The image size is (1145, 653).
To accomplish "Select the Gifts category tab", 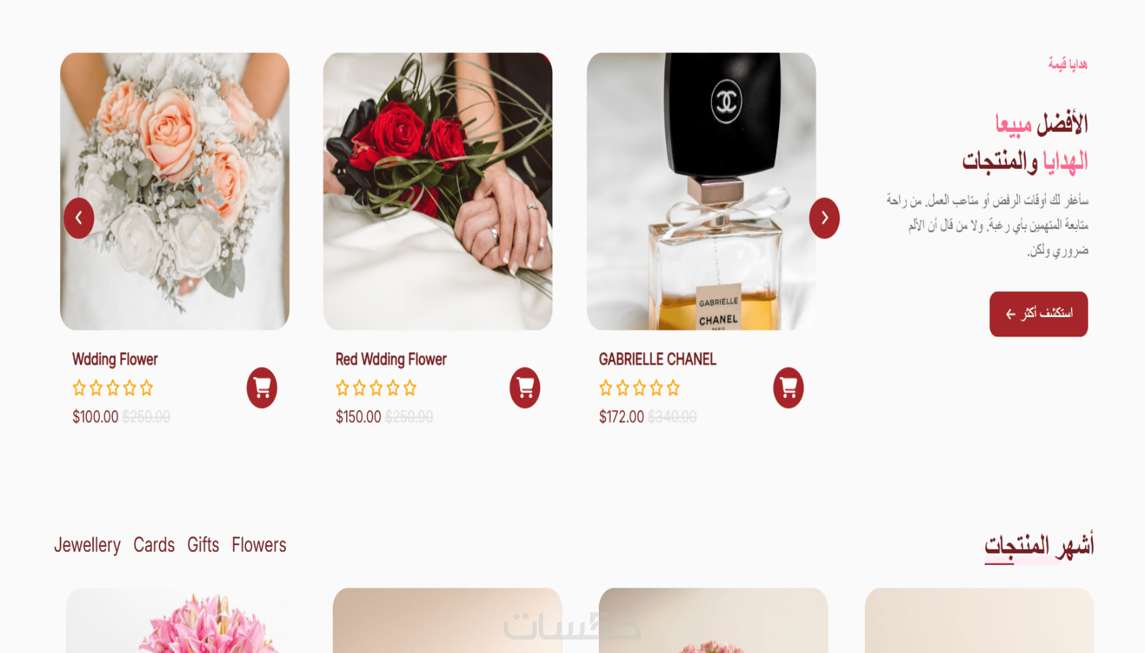I will [x=203, y=545].
